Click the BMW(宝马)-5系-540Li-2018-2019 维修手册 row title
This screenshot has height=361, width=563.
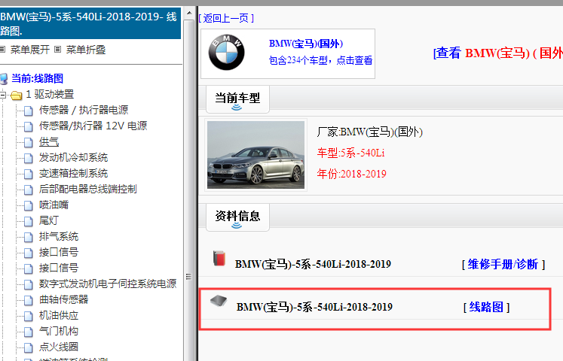click(x=313, y=264)
